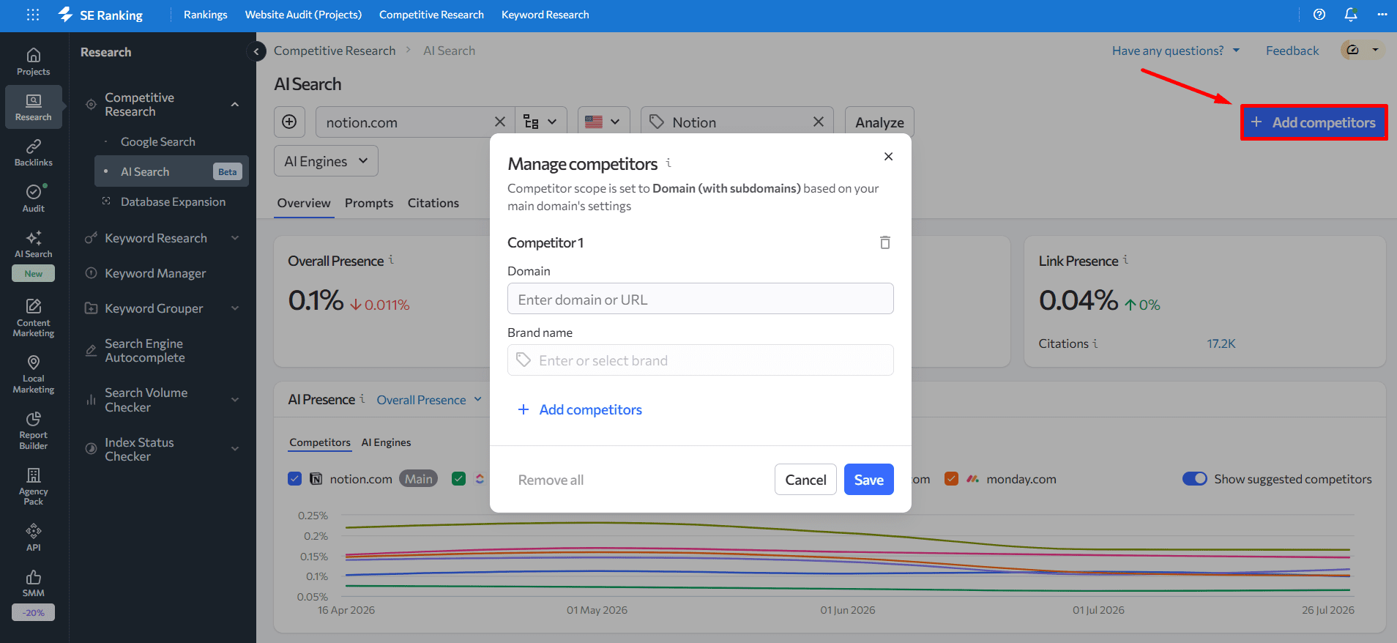Click the Save button
This screenshot has height=643, width=1397.
869,480
